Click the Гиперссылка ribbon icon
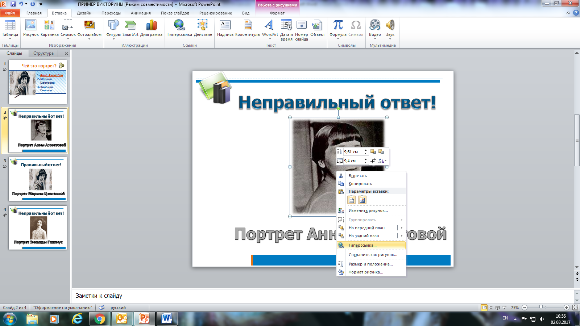Viewport: 580px width, 326px height. point(179,29)
